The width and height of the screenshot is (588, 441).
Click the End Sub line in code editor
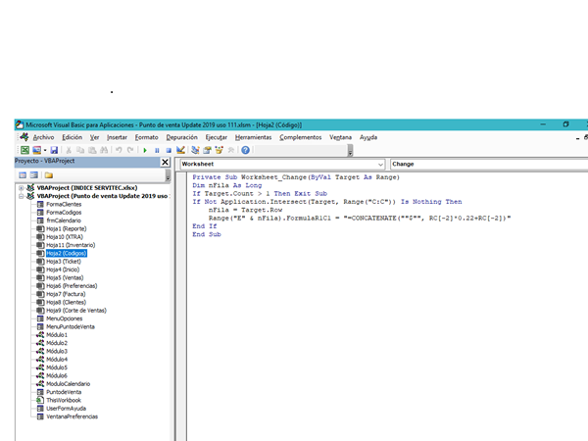tap(207, 235)
